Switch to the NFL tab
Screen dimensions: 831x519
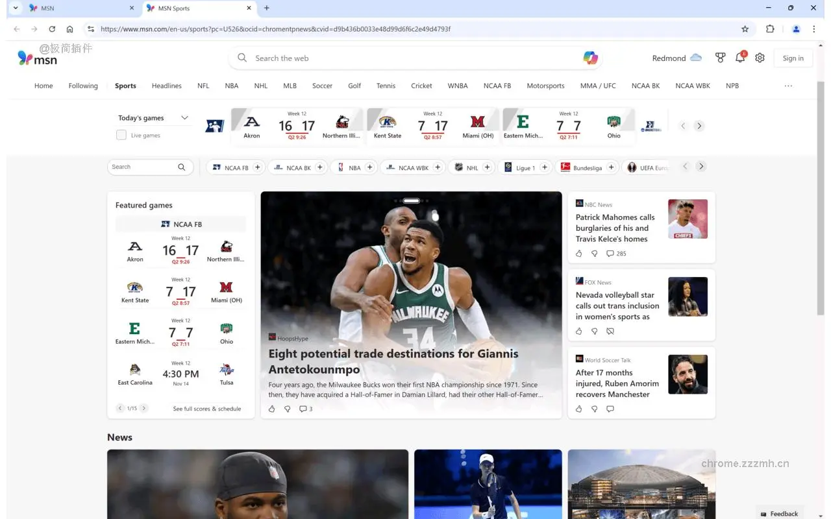click(203, 85)
